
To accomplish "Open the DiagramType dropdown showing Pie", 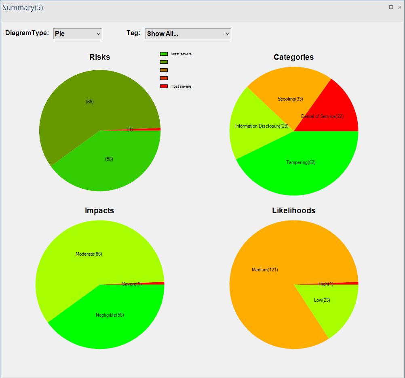I will pos(78,34).
